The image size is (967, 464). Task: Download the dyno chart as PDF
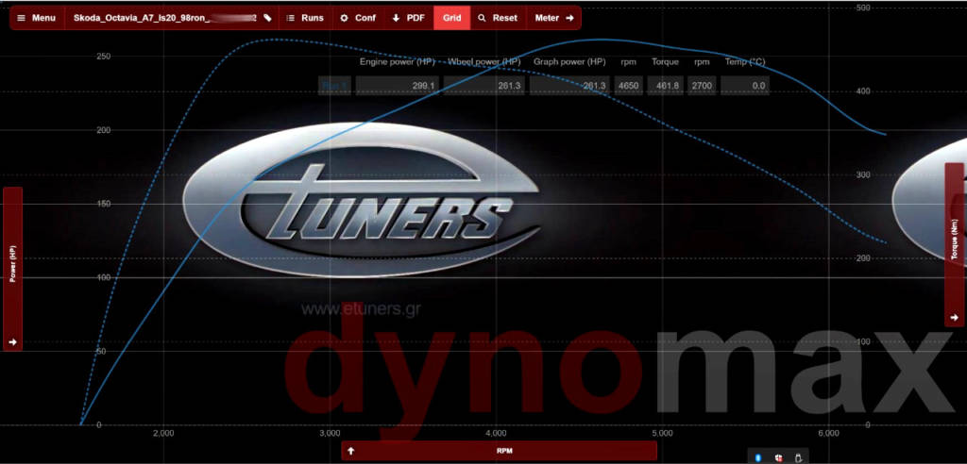(x=408, y=18)
